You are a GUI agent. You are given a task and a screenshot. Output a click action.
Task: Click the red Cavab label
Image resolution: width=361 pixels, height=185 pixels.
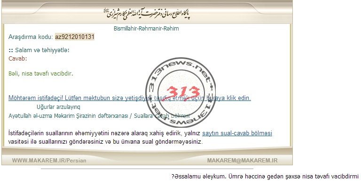(x=18, y=58)
